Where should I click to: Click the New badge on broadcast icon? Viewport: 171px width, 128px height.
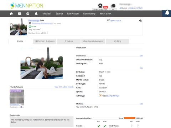click(105, 7)
